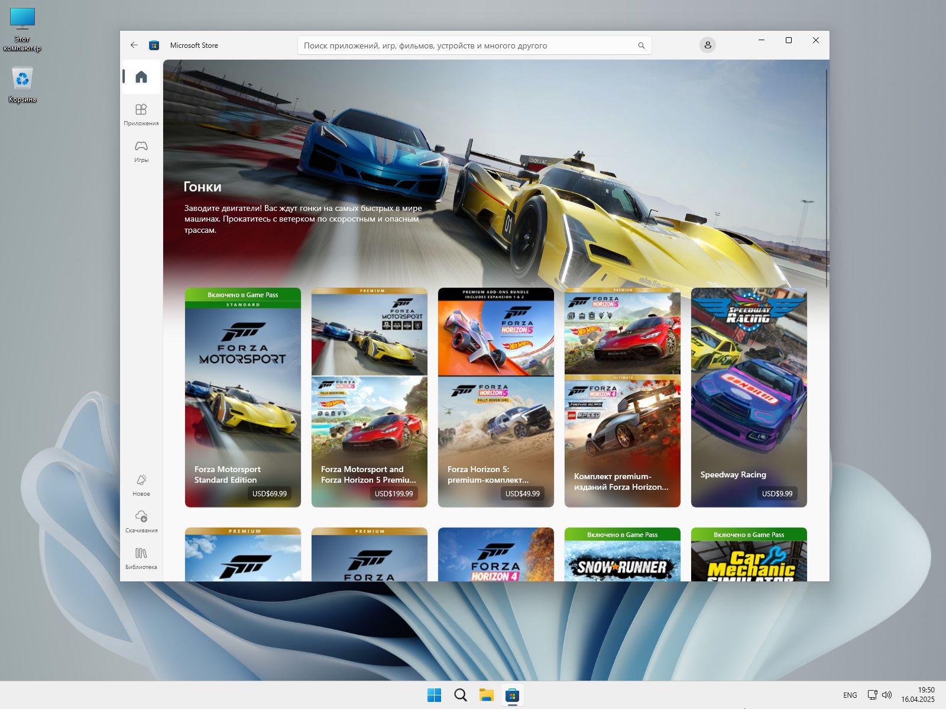
Task: Click the USD$9.99 price tag
Action: click(777, 493)
